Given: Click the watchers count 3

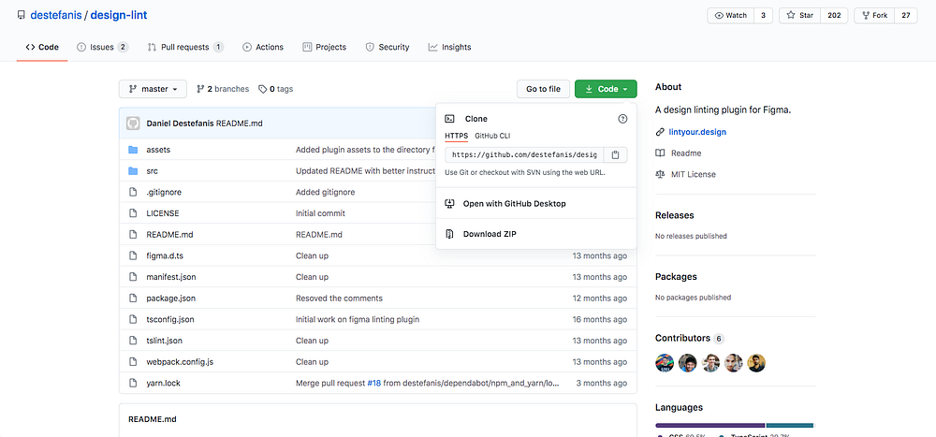Looking at the screenshot, I should tap(764, 16).
